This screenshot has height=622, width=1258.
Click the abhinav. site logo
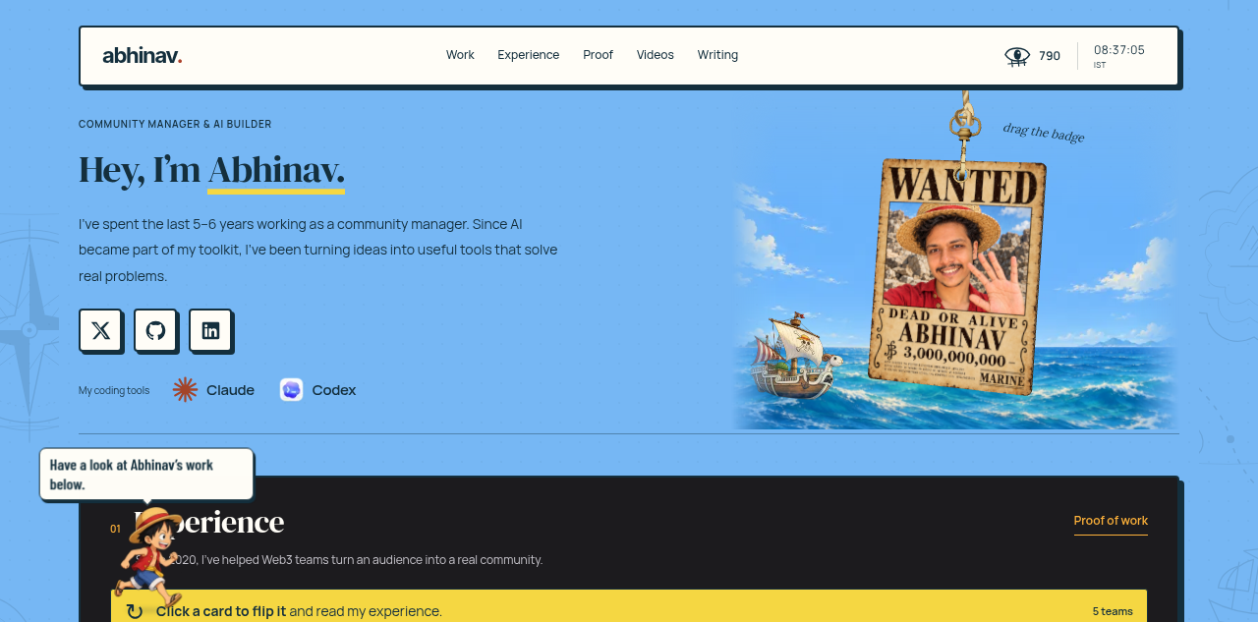(143, 55)
